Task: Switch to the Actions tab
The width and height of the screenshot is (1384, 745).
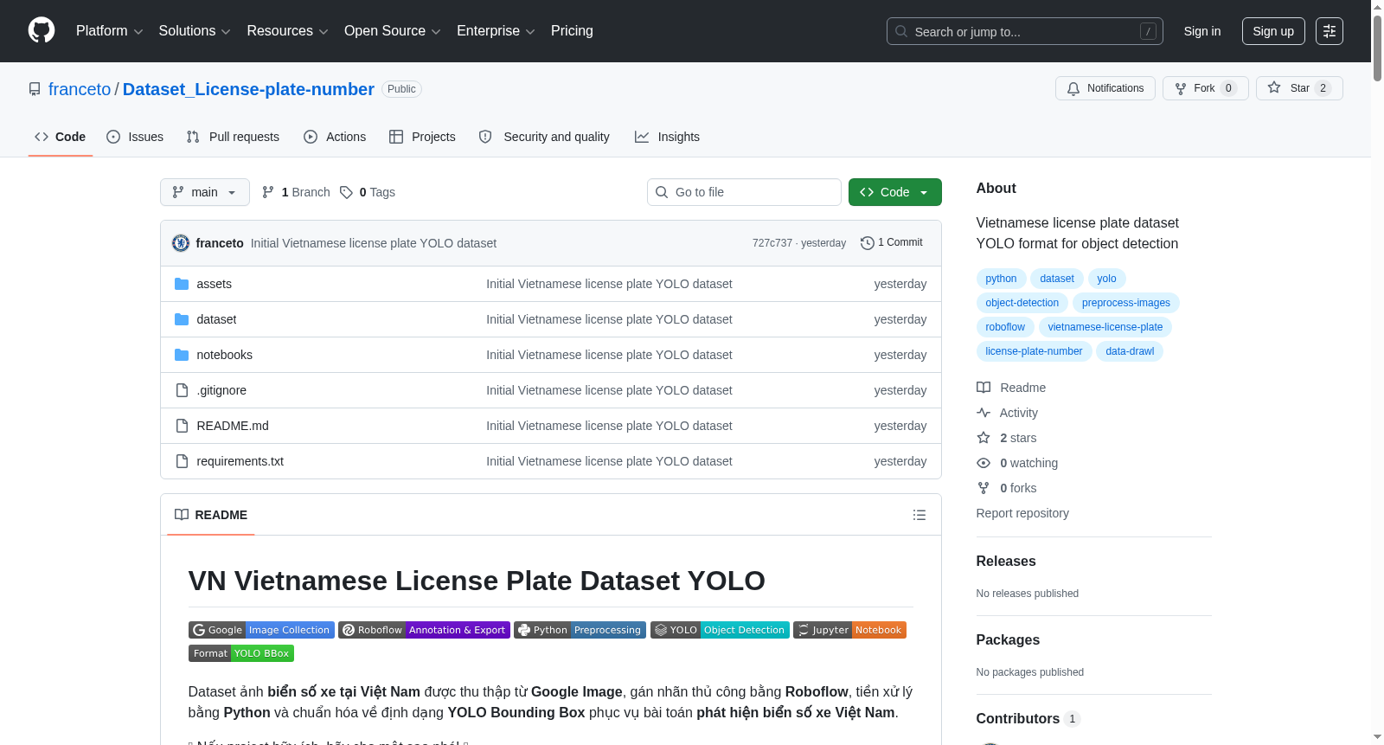Action: click(x=335, y=137)
